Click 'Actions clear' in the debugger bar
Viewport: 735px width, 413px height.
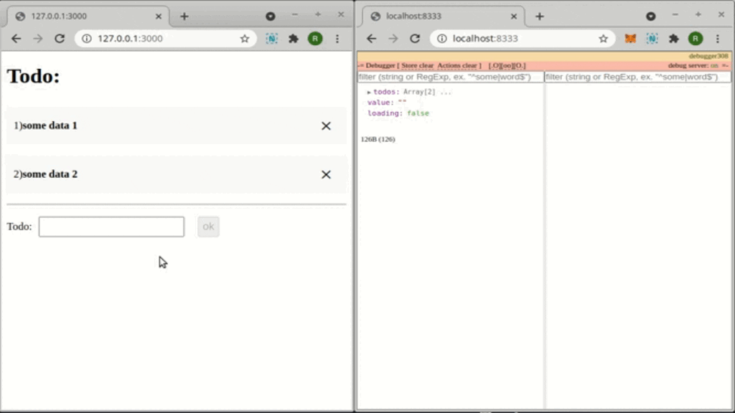pos(457,65)
